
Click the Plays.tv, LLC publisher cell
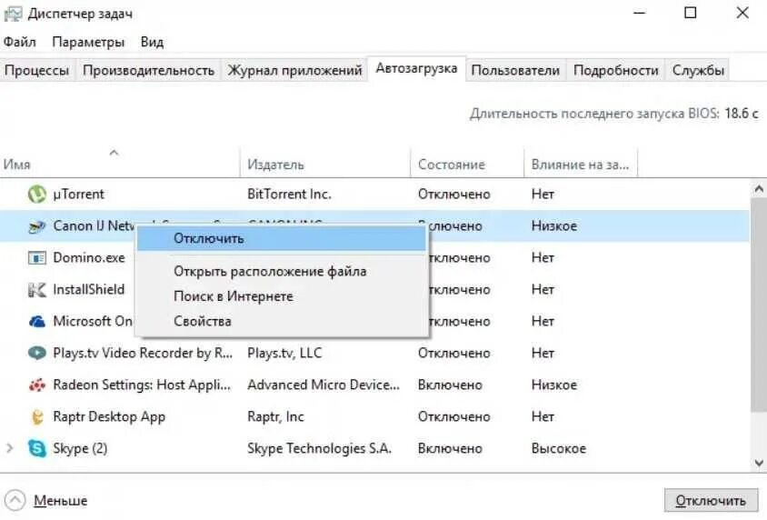point(284,354)
